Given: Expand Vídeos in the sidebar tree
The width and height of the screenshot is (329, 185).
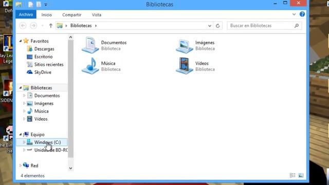Looking at the screenshot, I should (x=24, y=119).
